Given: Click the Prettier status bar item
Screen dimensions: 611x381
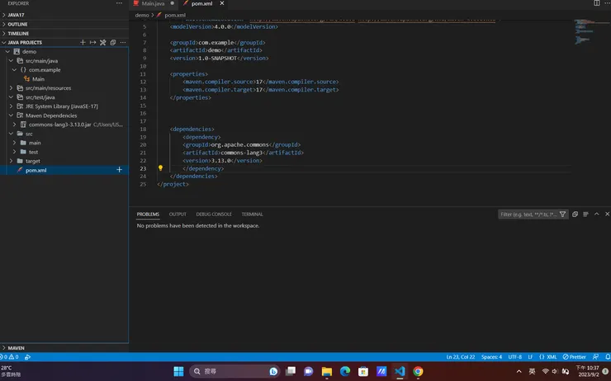Looking at the screenshot, I should tap(575, 357).
